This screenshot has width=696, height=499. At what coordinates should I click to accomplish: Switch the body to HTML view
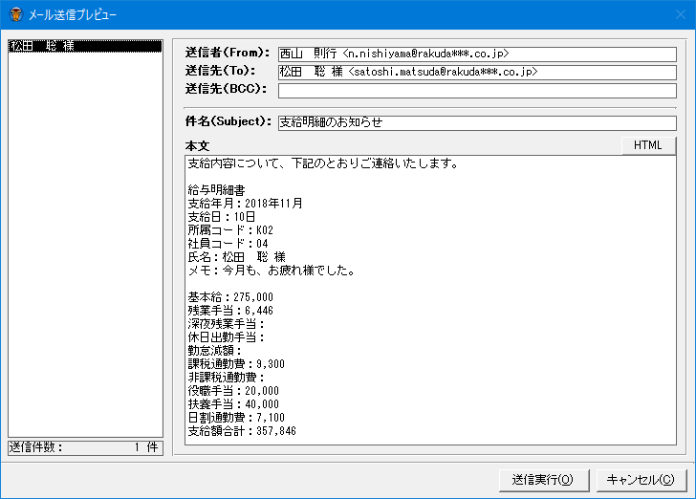click(648, 145)
